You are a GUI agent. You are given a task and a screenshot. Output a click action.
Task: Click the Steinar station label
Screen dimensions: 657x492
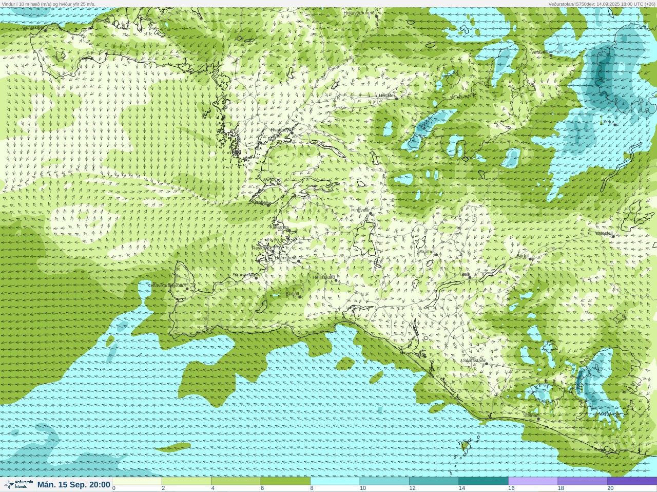click(x=530, y=415)
